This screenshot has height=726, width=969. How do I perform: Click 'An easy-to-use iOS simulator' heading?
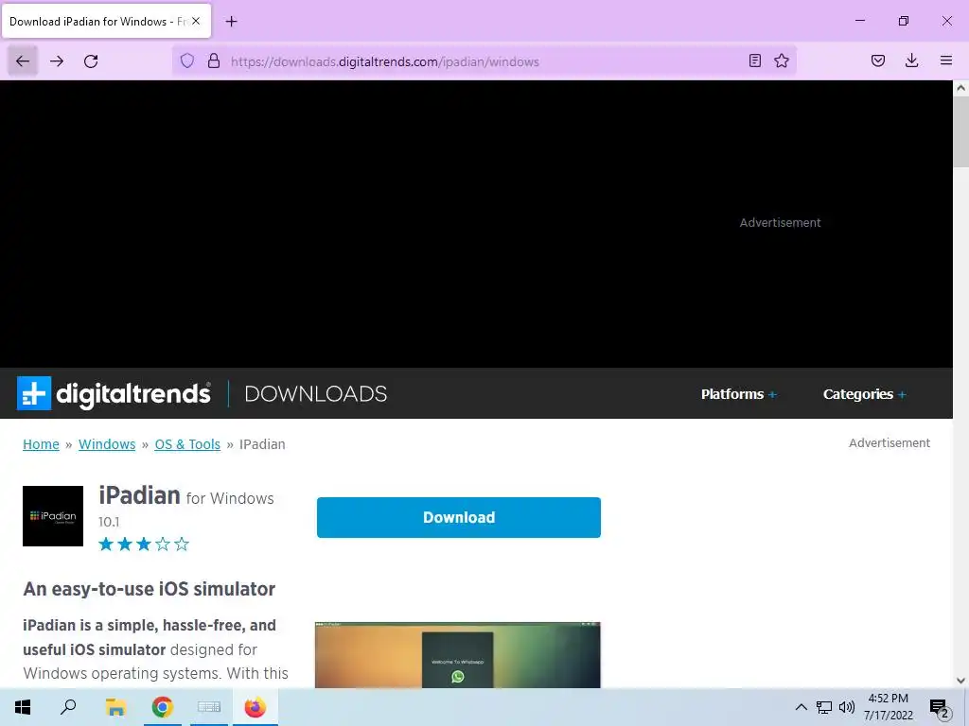click(149, 589)
